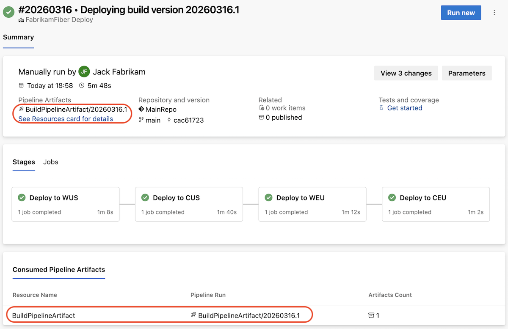Screen dimensions: 508x329
Task: Open View 3 changes
Action: (x=406, y=73)
